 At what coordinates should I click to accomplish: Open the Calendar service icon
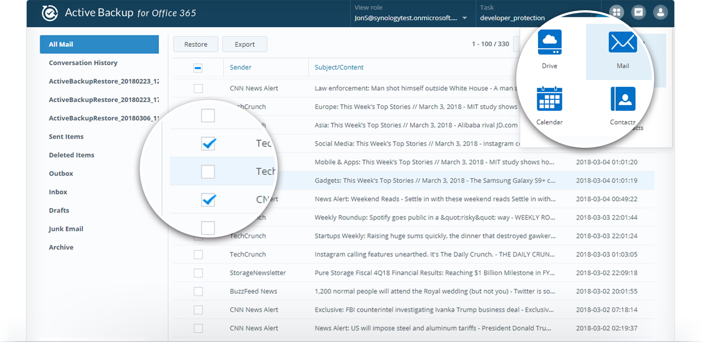(549, 99)
